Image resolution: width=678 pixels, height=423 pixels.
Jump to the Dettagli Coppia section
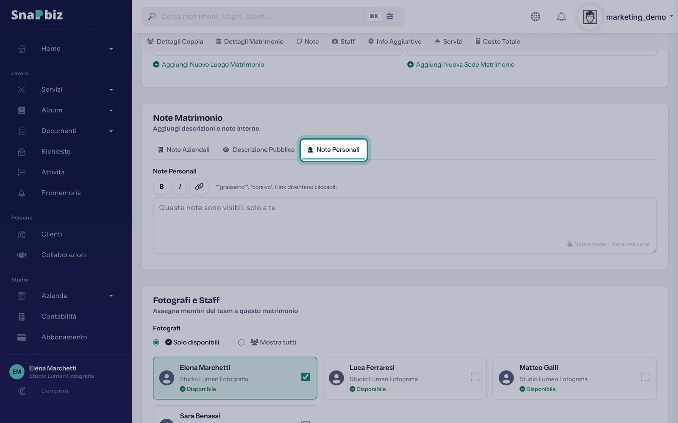click(175, 41)
